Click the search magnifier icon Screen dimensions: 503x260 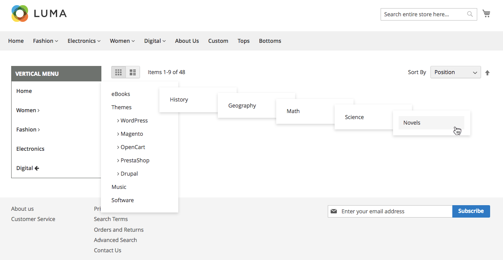pos(470,14)
